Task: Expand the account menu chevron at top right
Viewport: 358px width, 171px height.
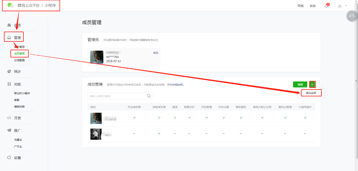Action: point(346,6)
